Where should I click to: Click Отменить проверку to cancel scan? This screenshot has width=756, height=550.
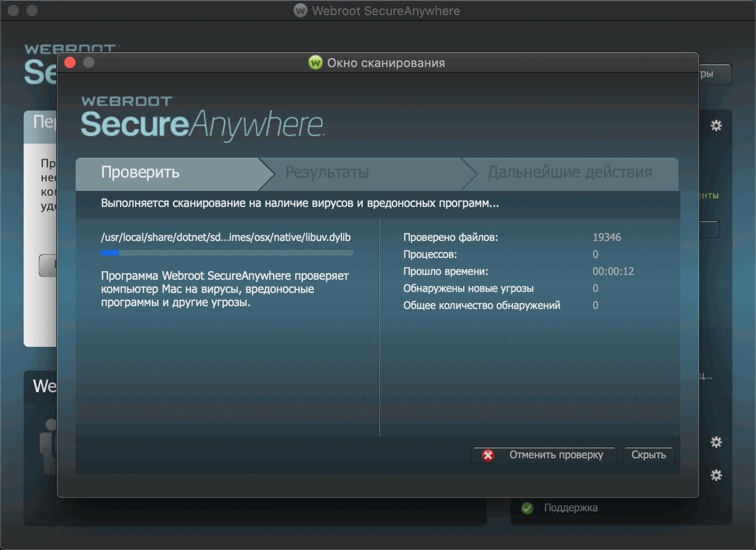click(x=544, y=455)
